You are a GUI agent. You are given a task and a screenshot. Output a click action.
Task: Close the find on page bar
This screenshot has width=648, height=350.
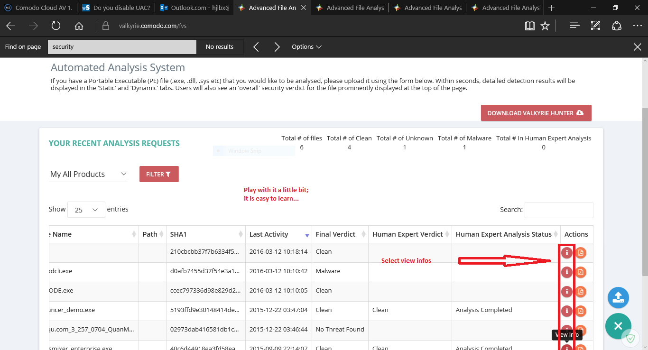click(638, 47)
